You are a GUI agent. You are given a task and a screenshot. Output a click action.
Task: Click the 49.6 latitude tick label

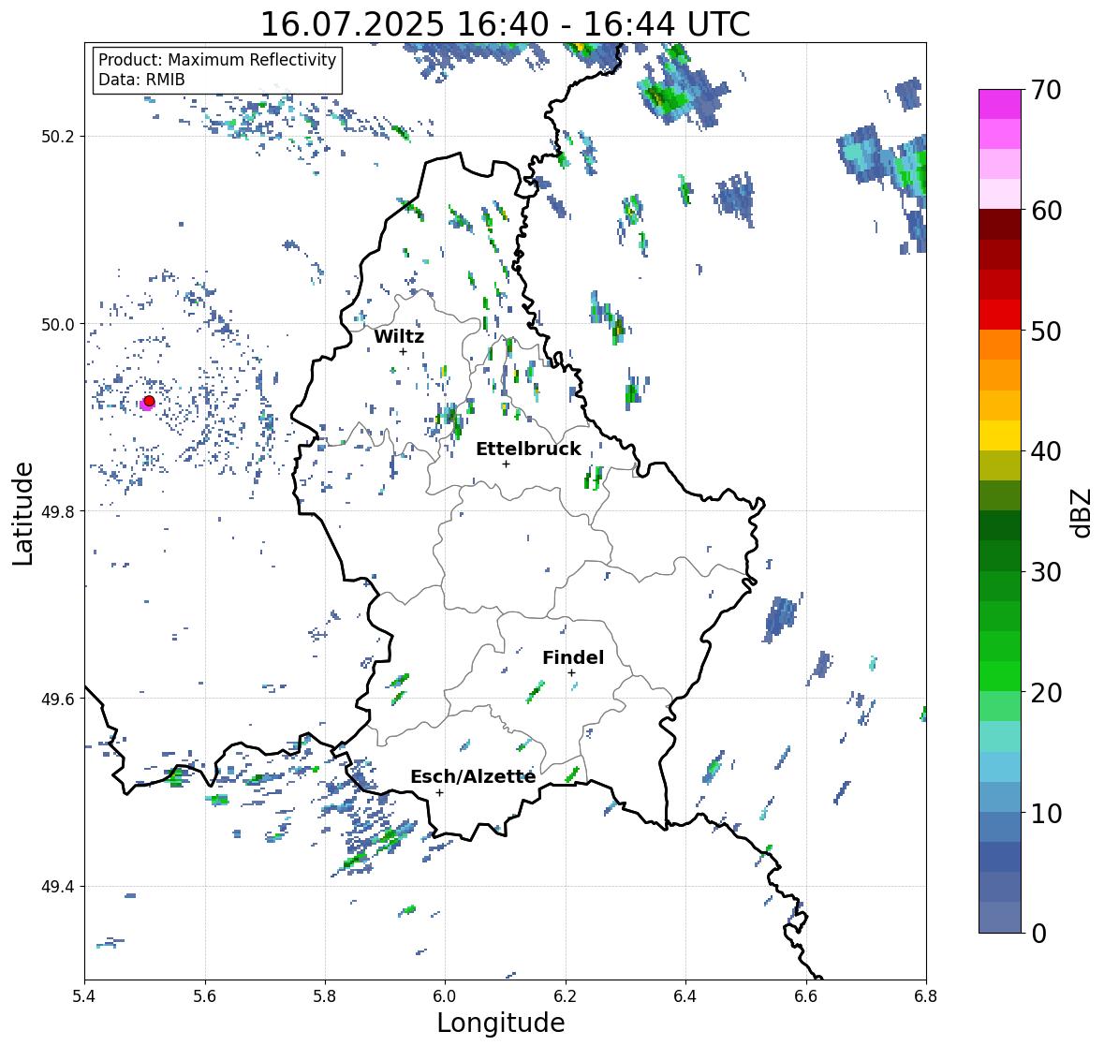pos(57,699)
